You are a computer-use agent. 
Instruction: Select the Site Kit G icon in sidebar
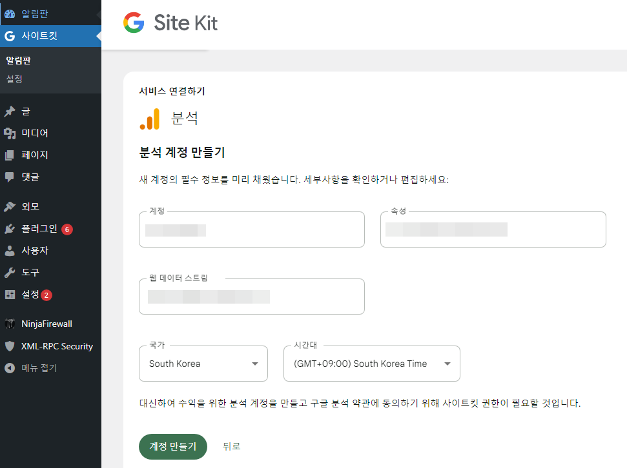point(9,37)
